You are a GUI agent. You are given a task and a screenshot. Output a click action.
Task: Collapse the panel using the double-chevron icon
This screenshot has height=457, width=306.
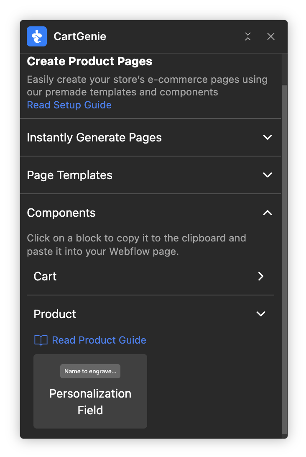(x=248, y=36)
